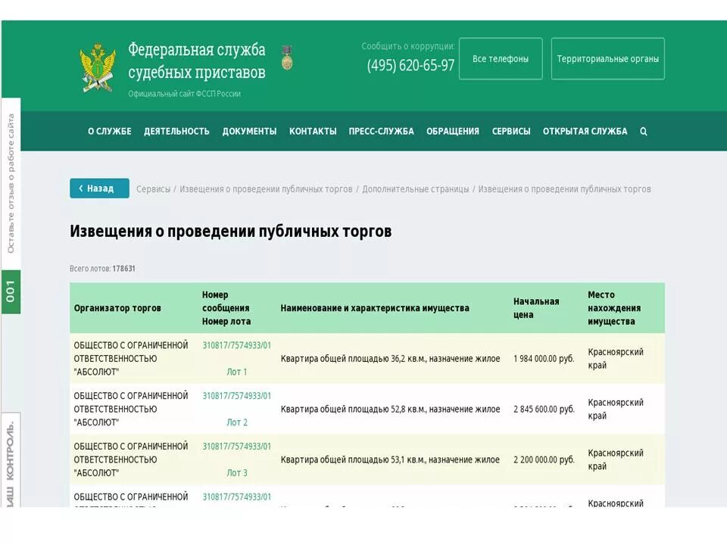Screen dimensions: 727x545
Task: Open the Территориальные органы button
Action: point(608,57)
